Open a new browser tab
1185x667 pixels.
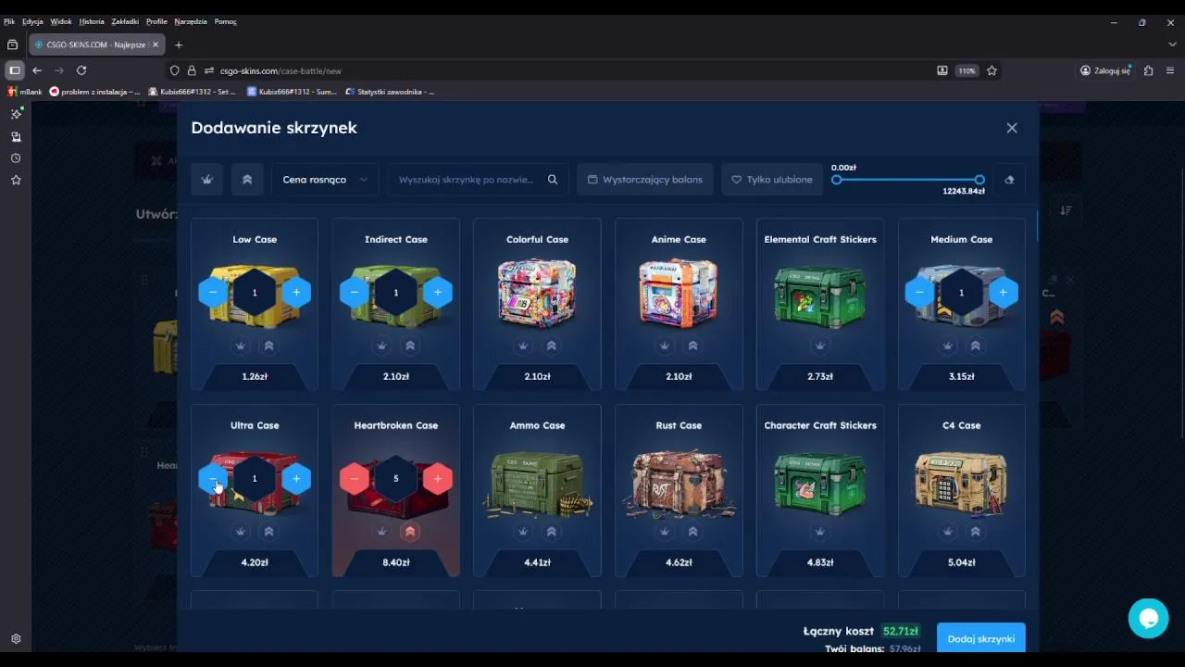pos(179,44)
